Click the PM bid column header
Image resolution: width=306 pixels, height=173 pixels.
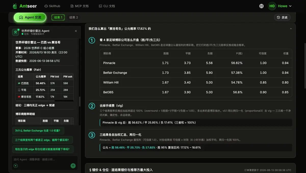pyautogui.click(x=55, y=76)
